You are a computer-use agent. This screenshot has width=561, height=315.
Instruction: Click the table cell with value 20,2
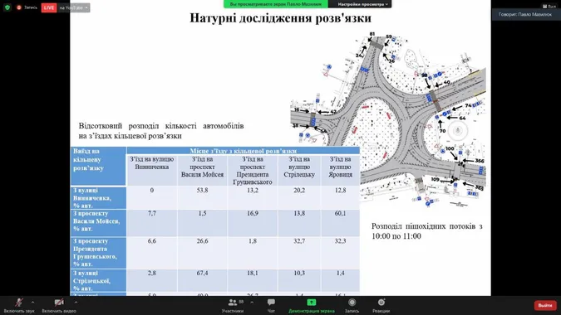[x=299, y=197]
